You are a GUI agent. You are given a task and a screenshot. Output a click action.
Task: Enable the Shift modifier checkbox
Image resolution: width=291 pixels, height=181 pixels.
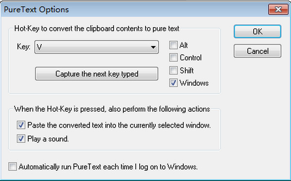click(173, 70)
